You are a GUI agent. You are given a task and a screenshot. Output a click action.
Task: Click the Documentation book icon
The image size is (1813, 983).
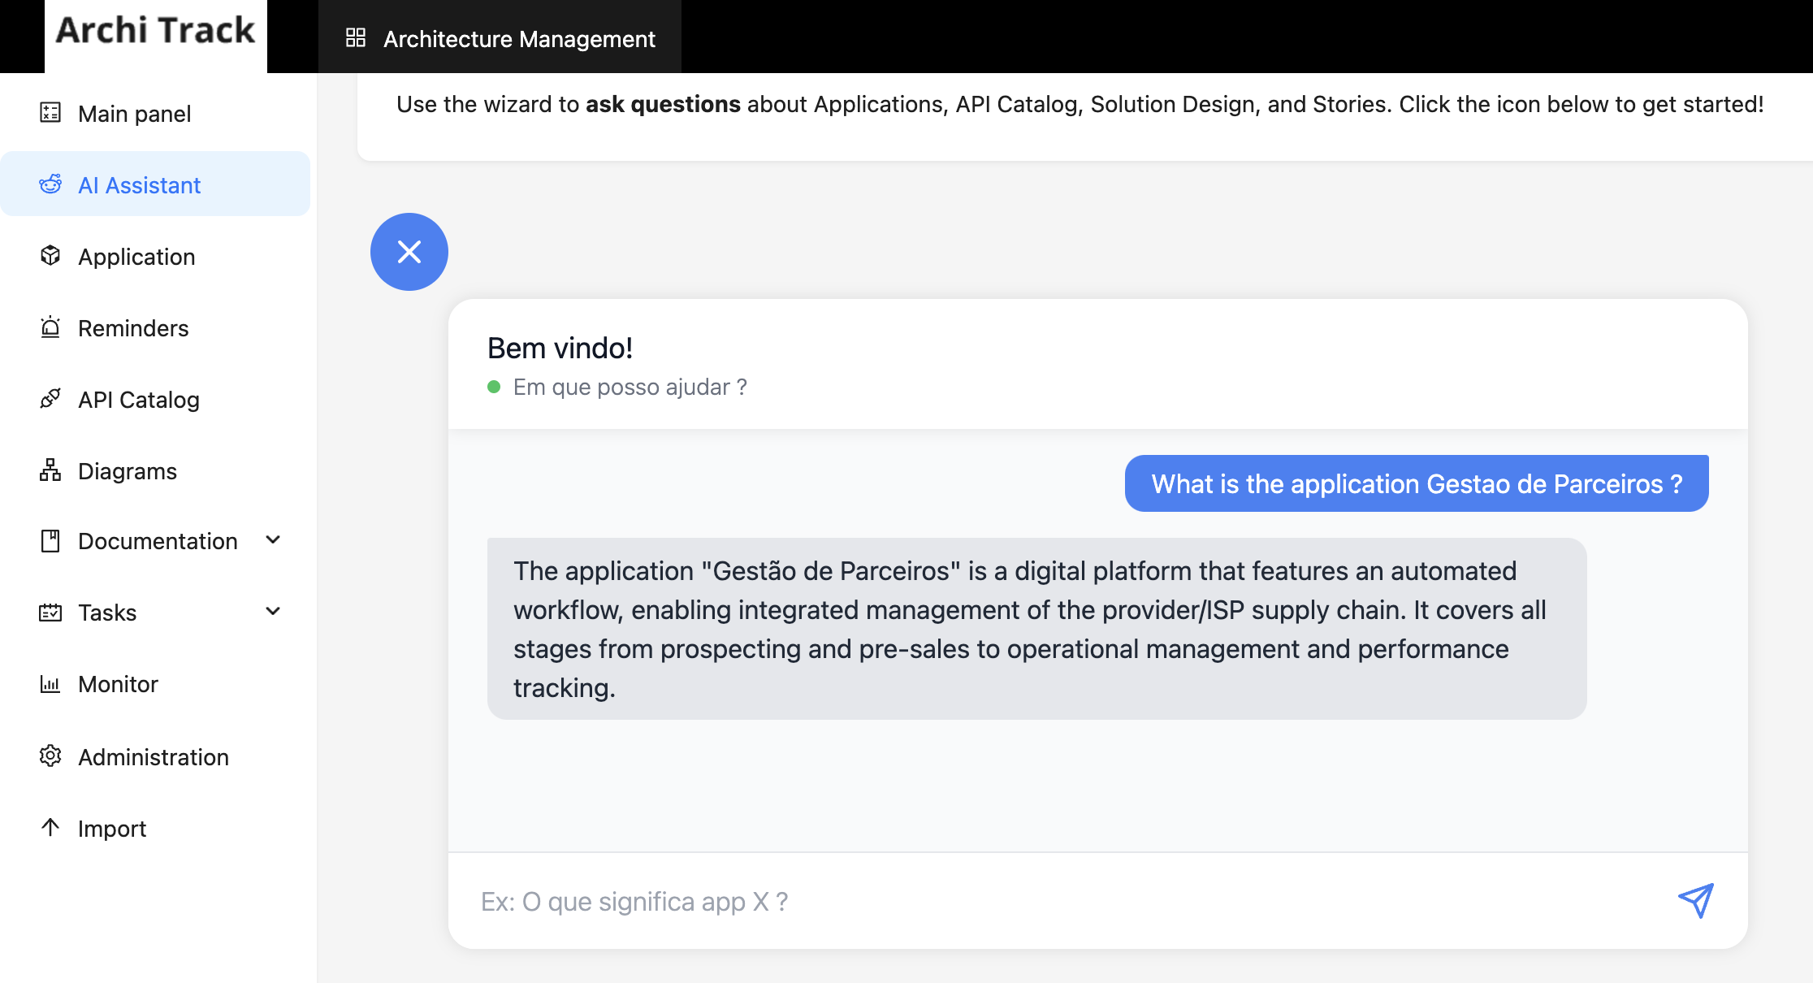coord(50,541)
